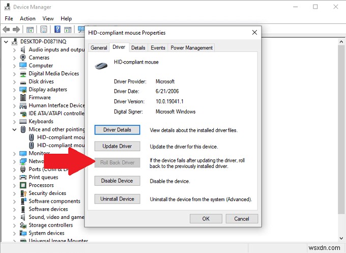Viewport: 346px width, 253px height.
Task: Click the Forward arrow in the toolbar
Action: point(16,29)
